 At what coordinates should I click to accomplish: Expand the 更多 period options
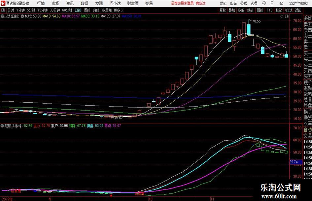click(118, 10)
